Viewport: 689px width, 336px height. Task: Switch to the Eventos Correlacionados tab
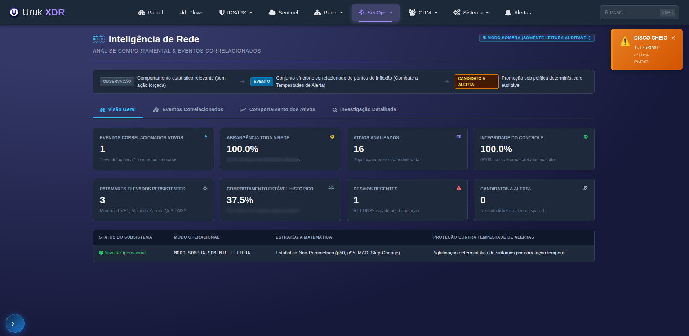(x=188, y=110)
